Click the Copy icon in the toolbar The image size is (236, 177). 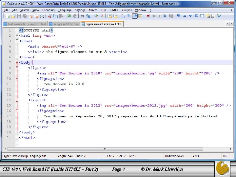[x=55, y=16]
